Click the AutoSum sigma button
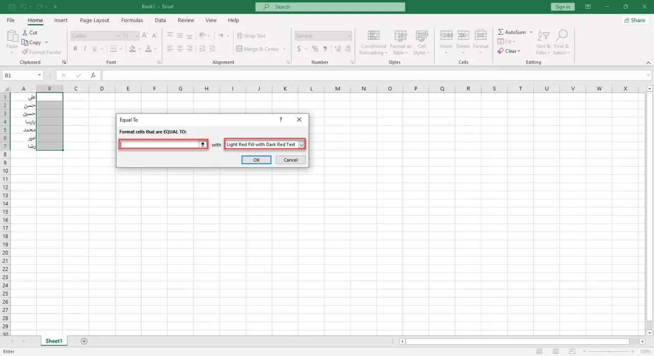Image resolution: width=654 pixels, height=356 pixels. click(512, 32)
